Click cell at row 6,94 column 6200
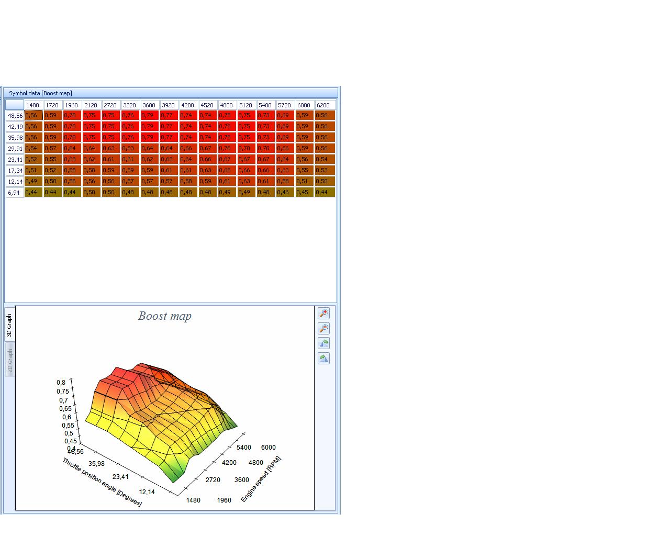 325,193
